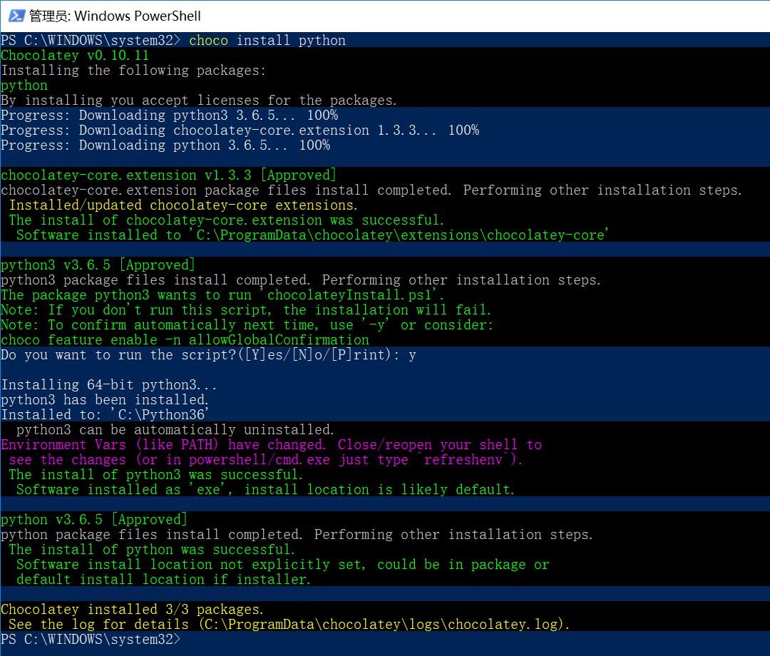Click 'python v3.6.5 [Approved]' line
Image resolution: width=770 pixels, height=656 pixels.
(94, 520)
